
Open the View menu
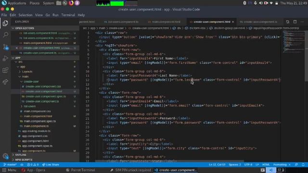coord(39,15)
